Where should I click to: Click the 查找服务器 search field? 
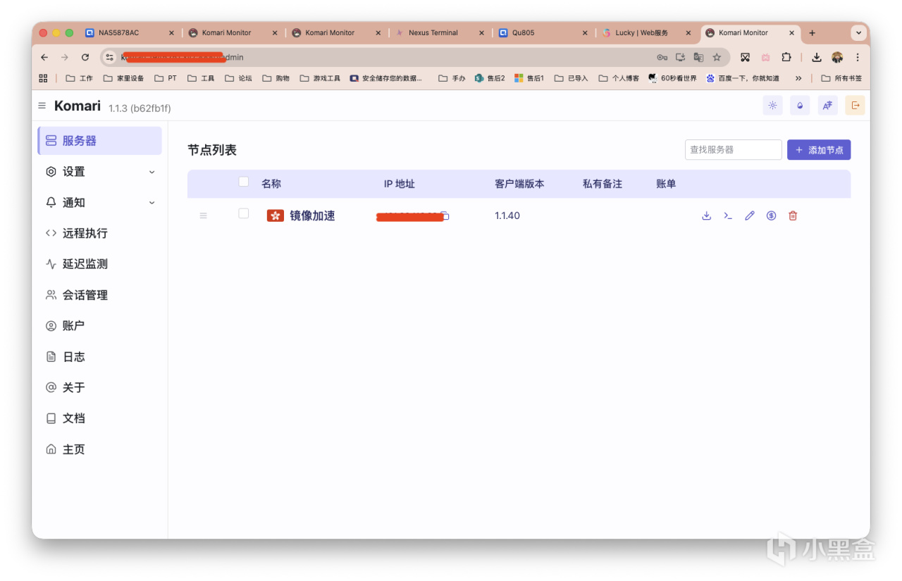(x=733, y=150)
